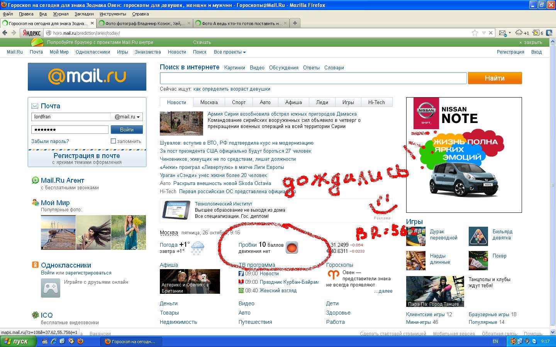
Task: Click 'Забыли пароль?' link
Action: point(50,141)
